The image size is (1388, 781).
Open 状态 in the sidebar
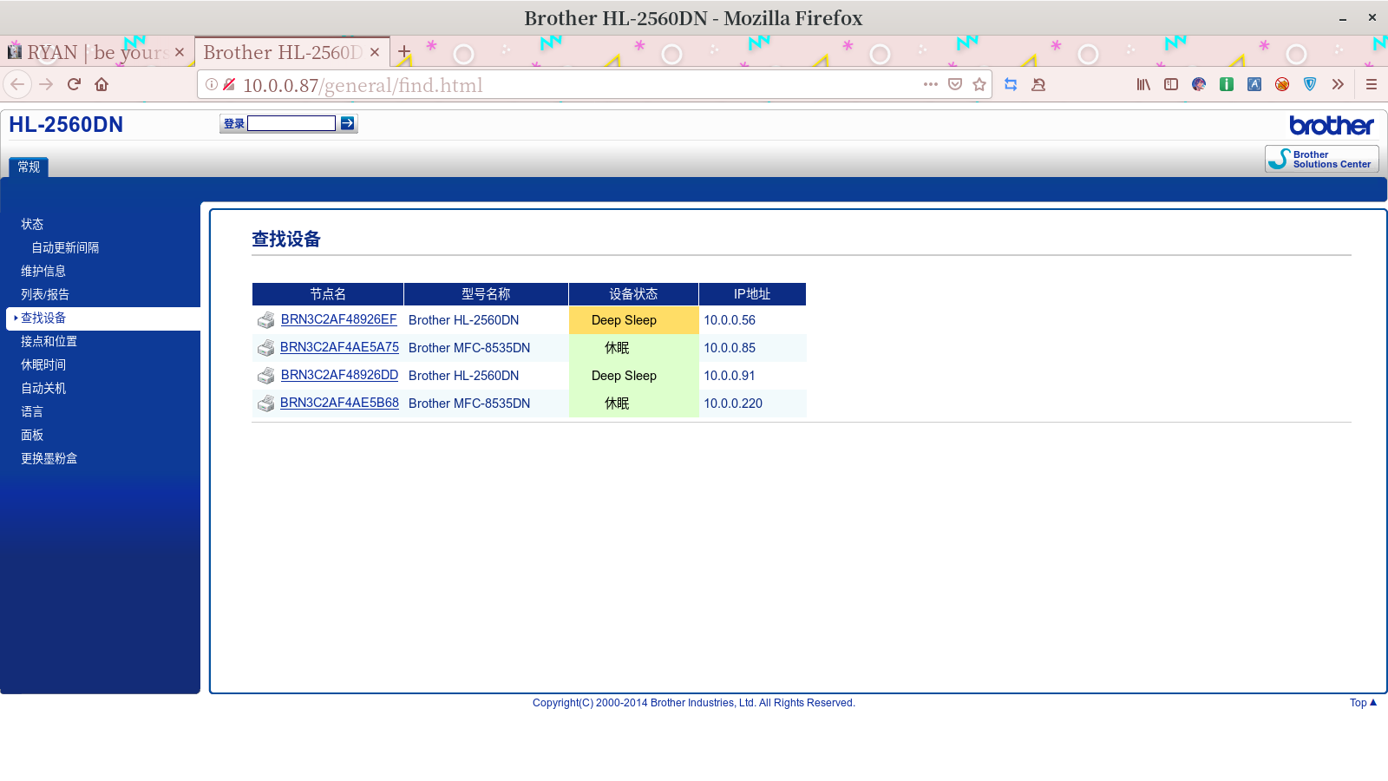tap(32, 224)
